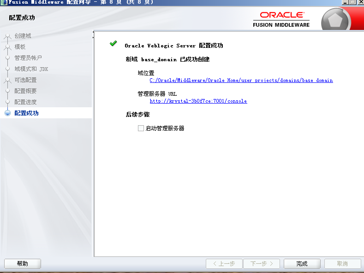Click the '新域 base_domain 已成功创建' text
Image resolution: width=364 pixels, height=273 pixels.
tap(167, 59)
